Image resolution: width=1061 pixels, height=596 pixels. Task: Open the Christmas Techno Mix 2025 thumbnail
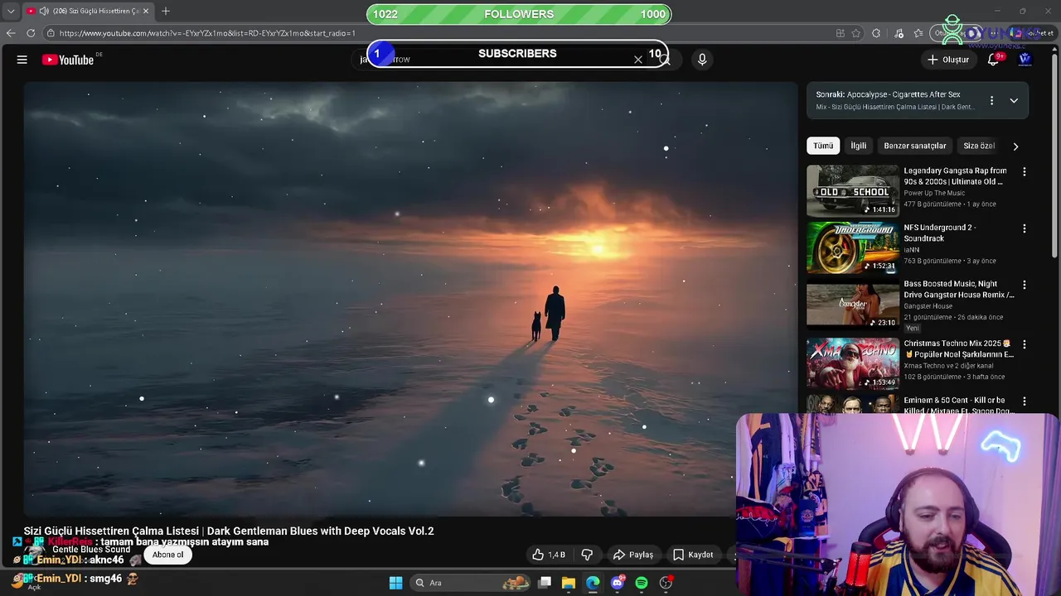853,363
